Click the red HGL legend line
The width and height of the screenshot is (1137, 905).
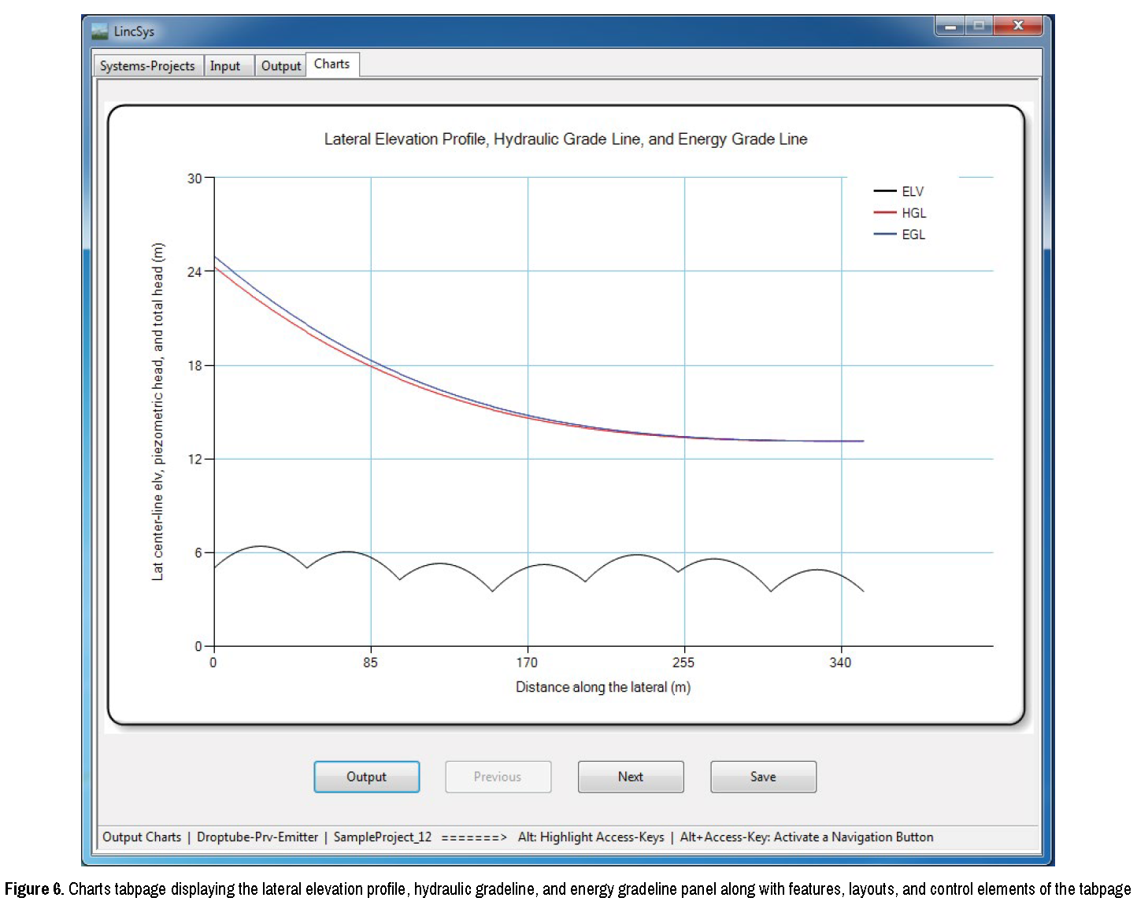[x=885, y=212]
